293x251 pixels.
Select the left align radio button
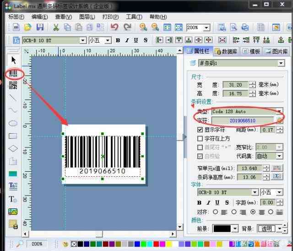tap(215, 212)
